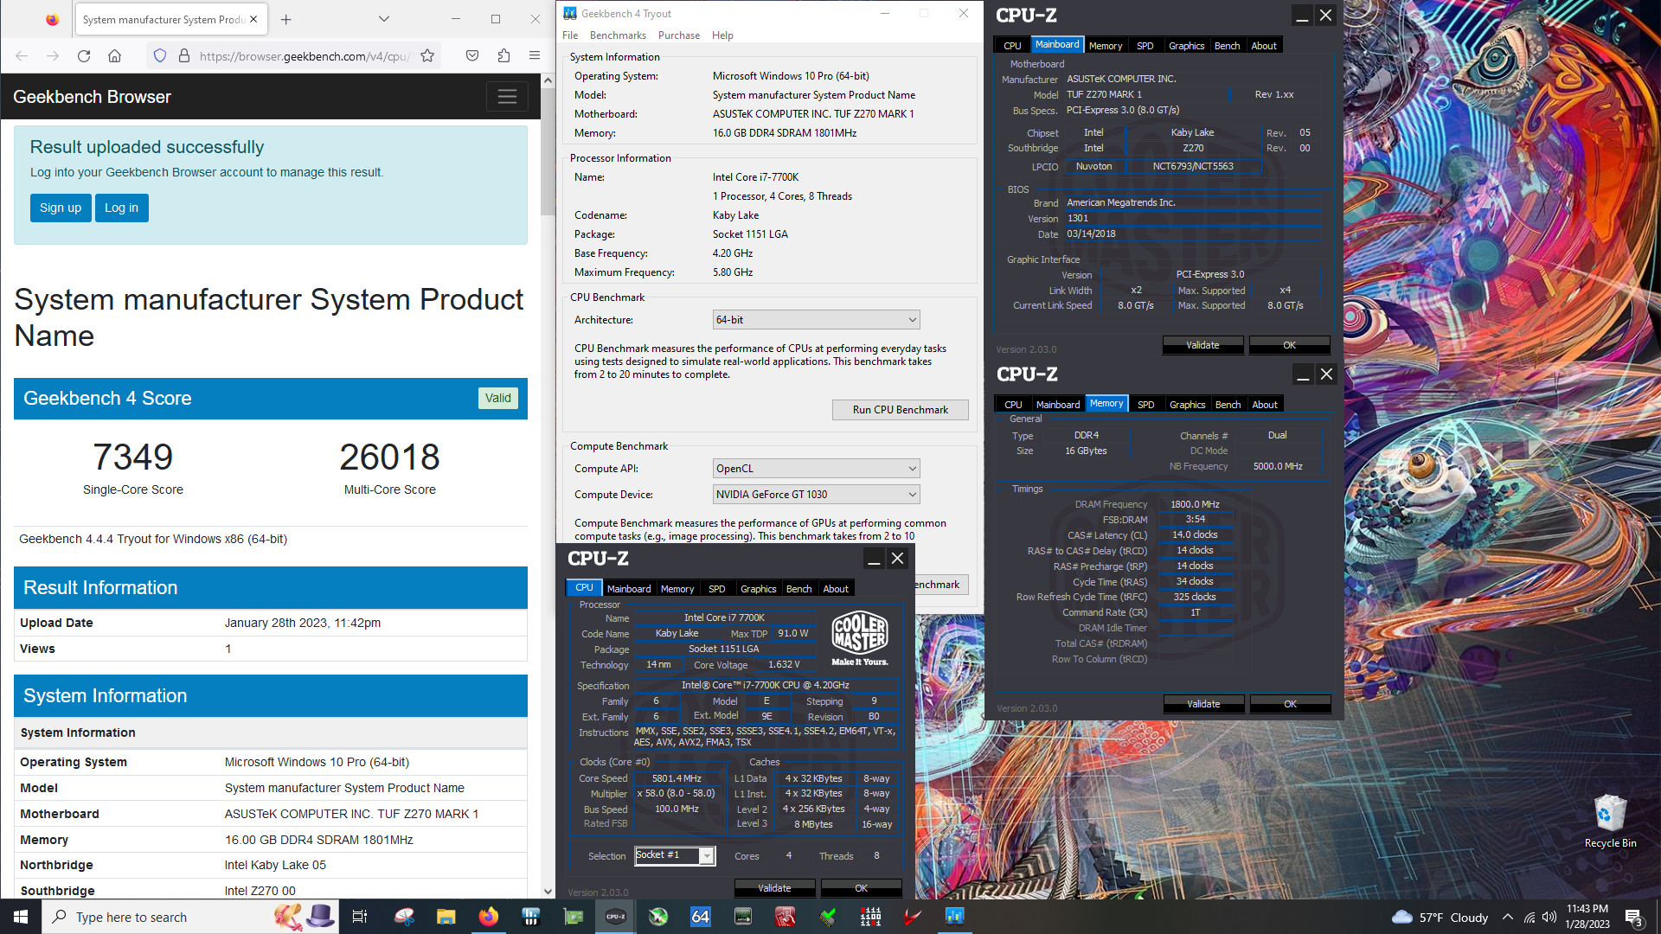Click Validate in the CPU tab CPU-Z window
This screenshot has height=934, width=1661.
tap(774, 888)
